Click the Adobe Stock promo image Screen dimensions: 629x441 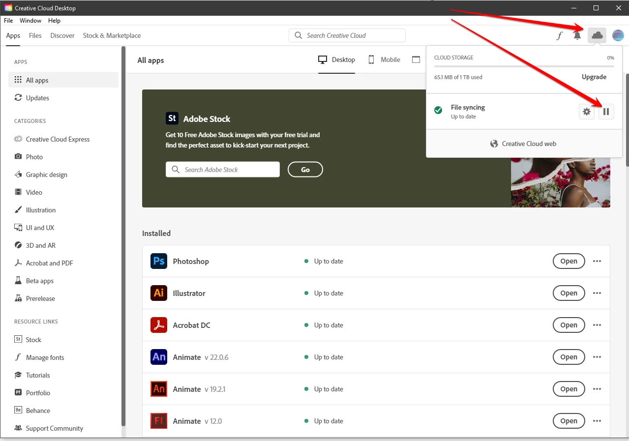(x=561, y=182)
